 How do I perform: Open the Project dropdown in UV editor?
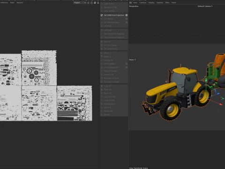(x=80, y=3)
